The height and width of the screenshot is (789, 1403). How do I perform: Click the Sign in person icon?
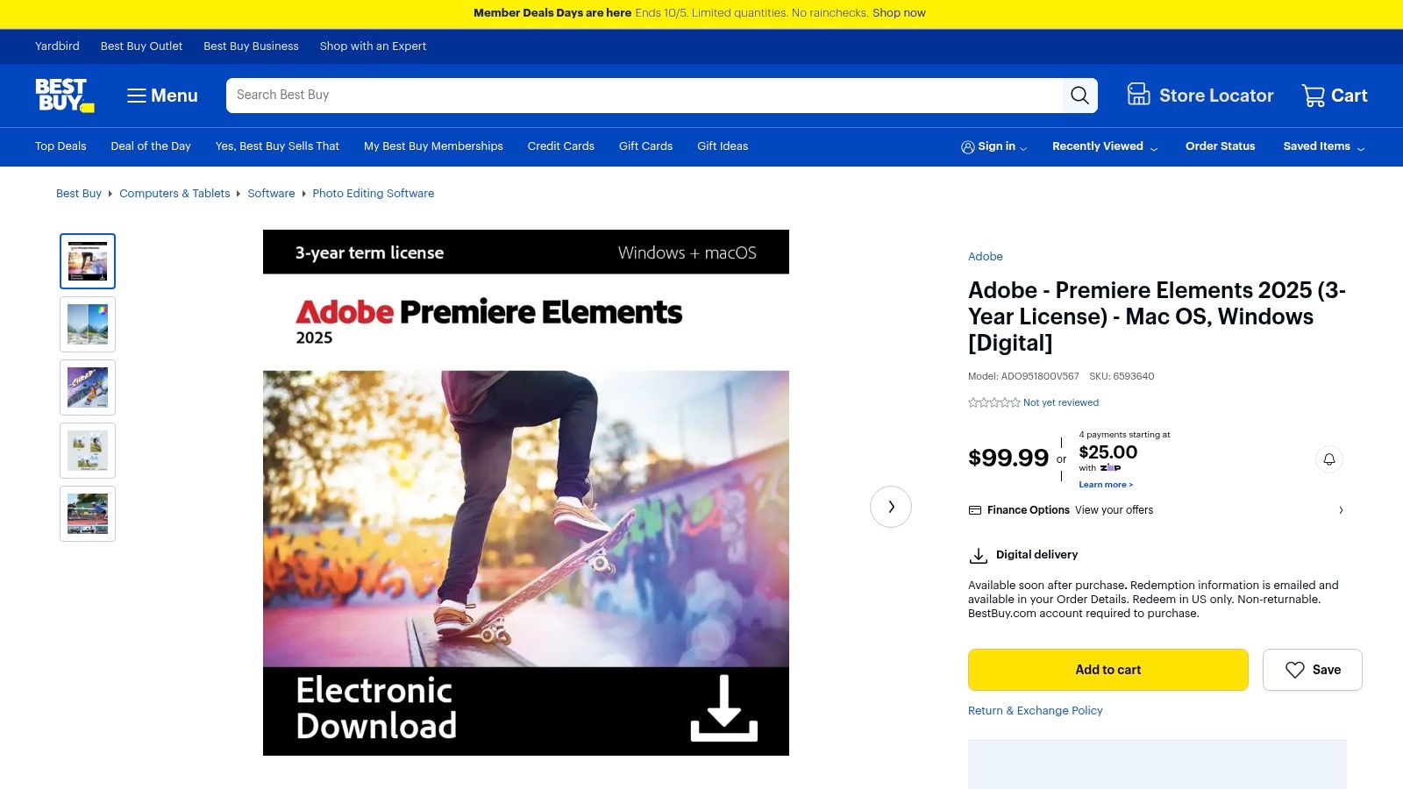(968, 146)
